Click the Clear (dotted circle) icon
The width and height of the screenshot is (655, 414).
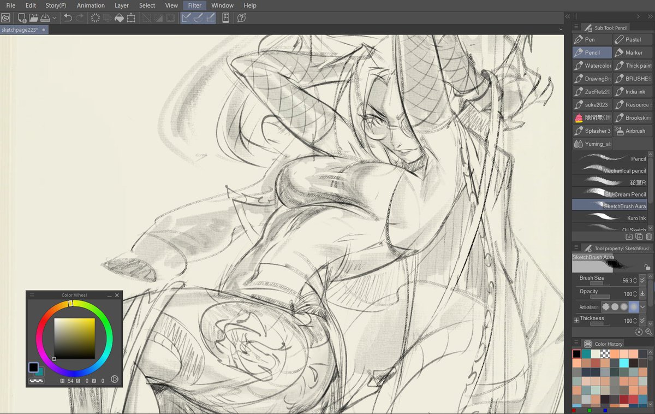click(x=95, y=18)
